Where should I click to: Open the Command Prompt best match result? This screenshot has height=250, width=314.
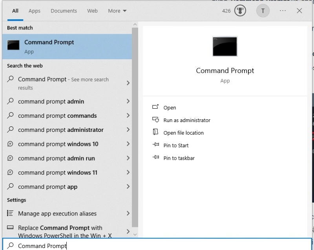point(67,47)
